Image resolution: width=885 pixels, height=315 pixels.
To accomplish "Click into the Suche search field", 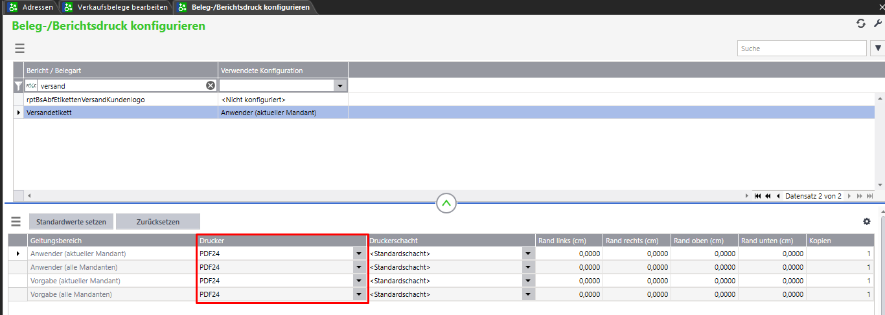I will tap(801, 49).
